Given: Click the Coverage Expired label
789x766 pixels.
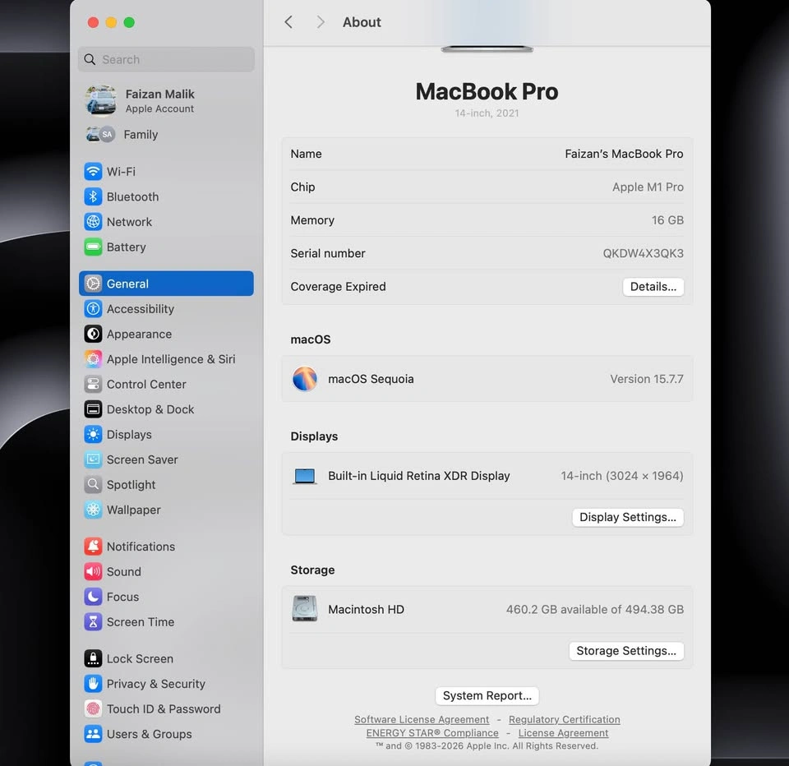Looking at the screenshot, I should click(x=338, y=287).
